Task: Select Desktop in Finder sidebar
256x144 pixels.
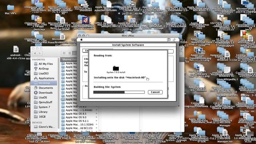Action: tap(44, 83)
